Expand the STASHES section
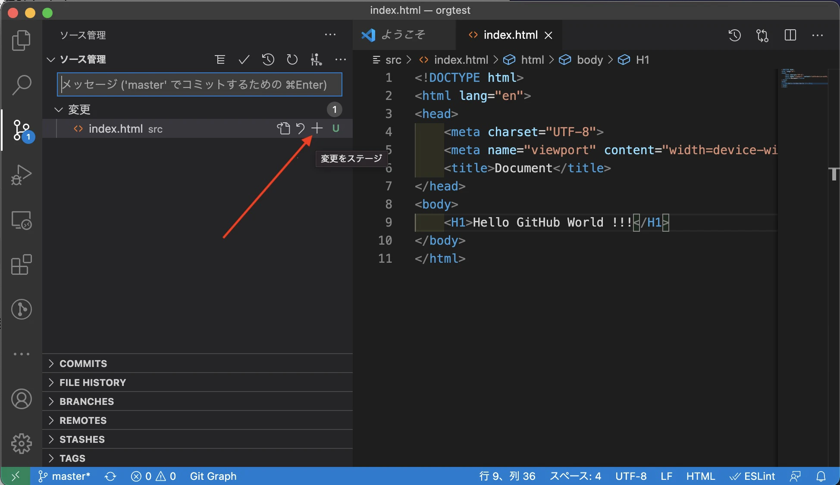This screenshot has height=485, width=840. (x=197, y=439)
